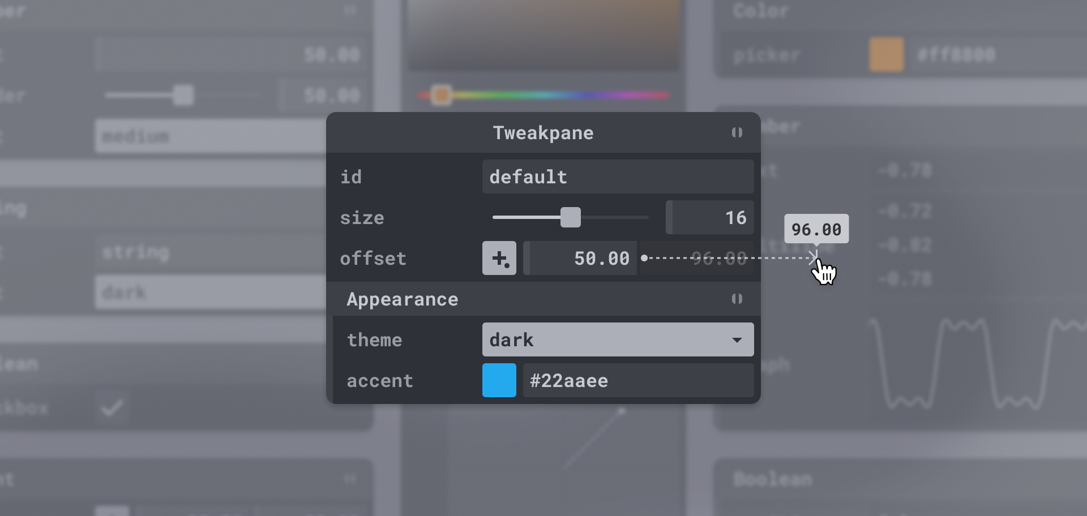Click the Tweakpane title bar
This screenshot has width=1087, height=516.
(x=543, y=132)
